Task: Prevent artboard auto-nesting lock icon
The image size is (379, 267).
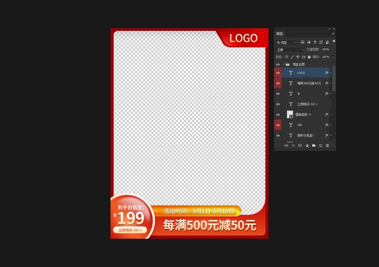Action: [304, 57]
